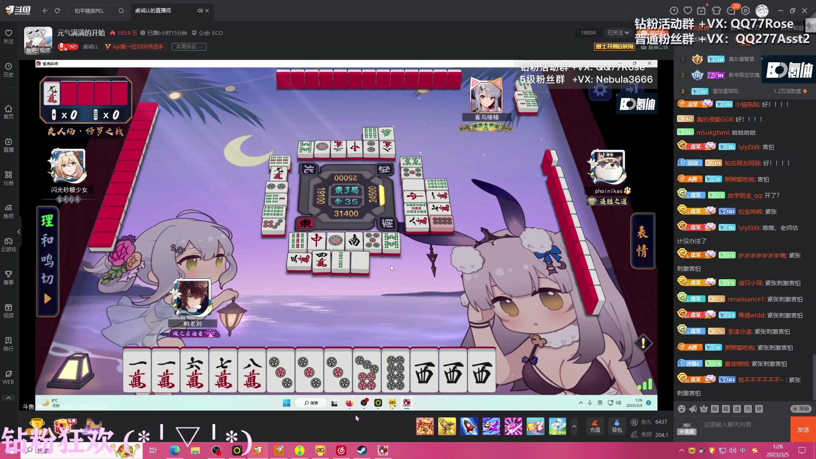This screenshot has width=816, height=459.
Task: Open 排行 rankings in sidebar
Action: 8,344
